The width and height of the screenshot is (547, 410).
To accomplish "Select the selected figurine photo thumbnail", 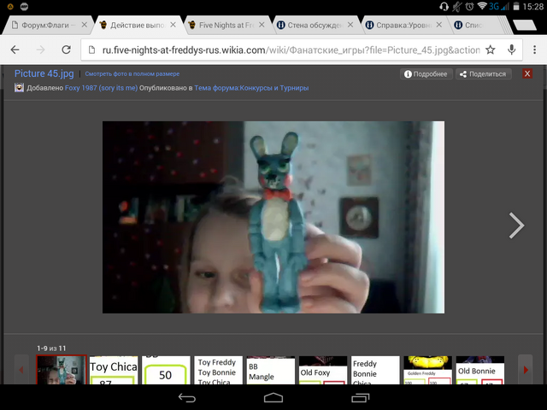I will pos(62,370).
